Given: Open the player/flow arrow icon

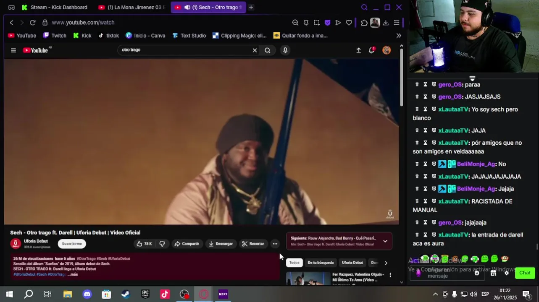Looking at the screenshot, I should pyautogui.click(x=338, y=23).
